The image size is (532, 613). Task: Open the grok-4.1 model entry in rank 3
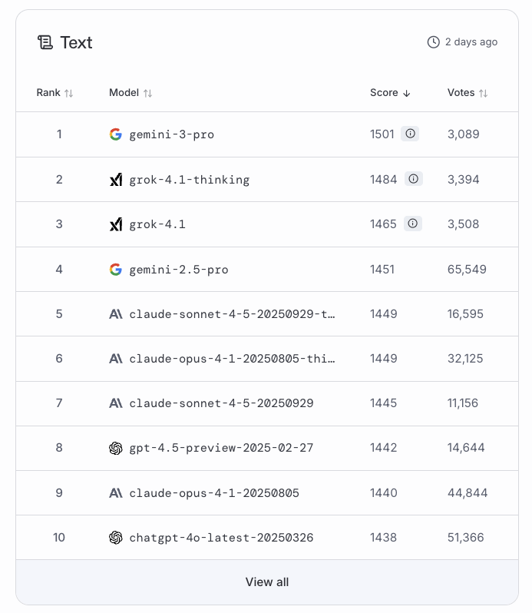[x=157, y=224]
